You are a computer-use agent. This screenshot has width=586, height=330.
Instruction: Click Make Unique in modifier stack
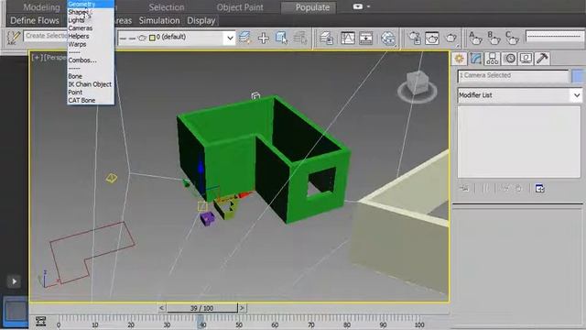tap(505, 188)
